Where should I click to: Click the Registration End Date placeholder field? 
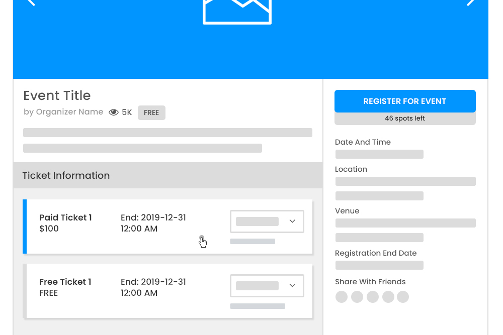pos(379,265)
